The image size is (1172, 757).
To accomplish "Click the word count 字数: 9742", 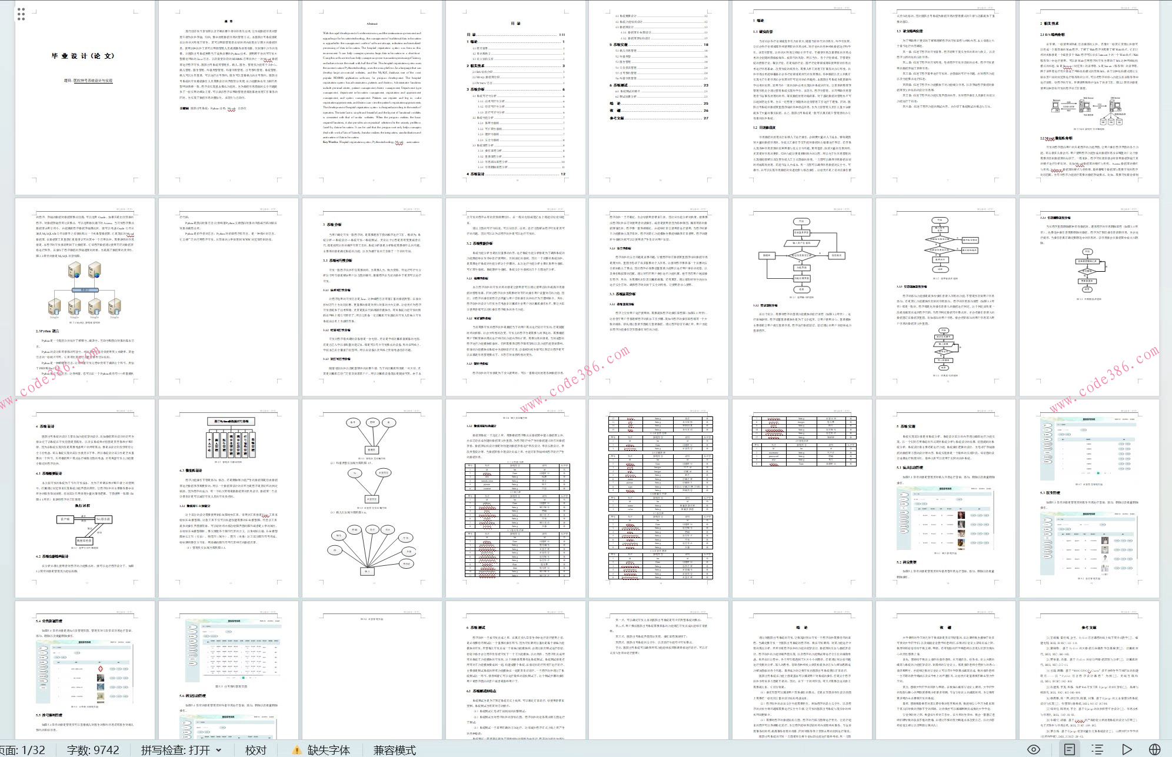I will click(93, 750).
